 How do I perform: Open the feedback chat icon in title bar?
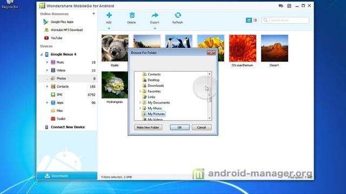pyautogui.click(x=281, y=6)
